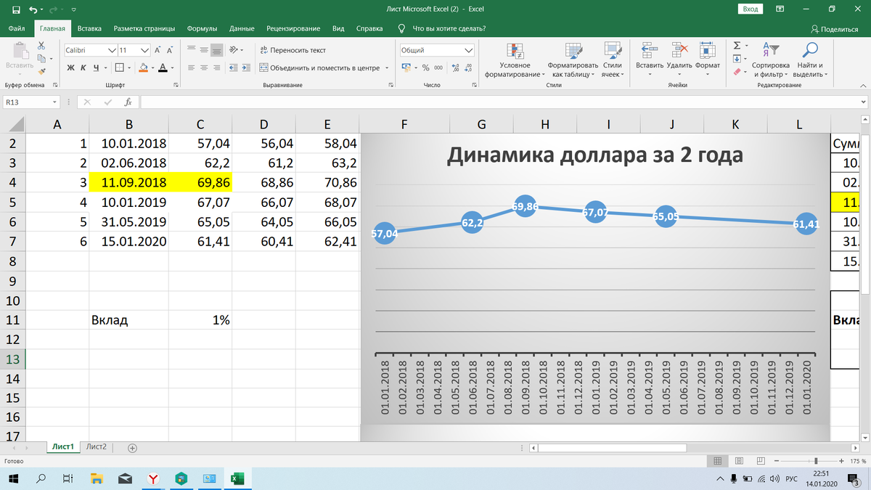The width and height of the screenshot is (871, 490).
Task: Decrease decimal places
Action: pos(469,68)
